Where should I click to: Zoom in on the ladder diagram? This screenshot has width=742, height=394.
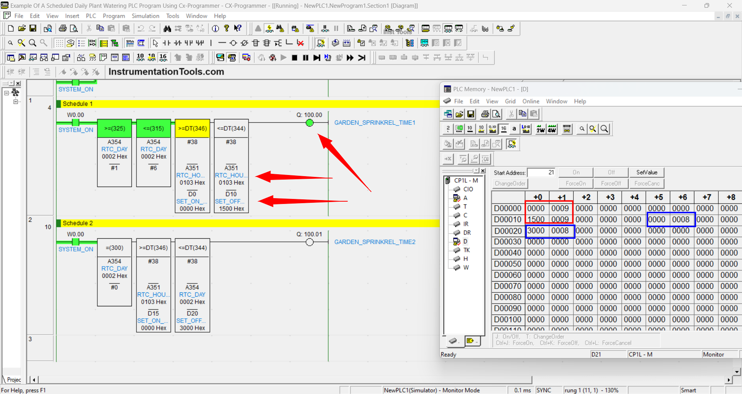pos(33,43)
